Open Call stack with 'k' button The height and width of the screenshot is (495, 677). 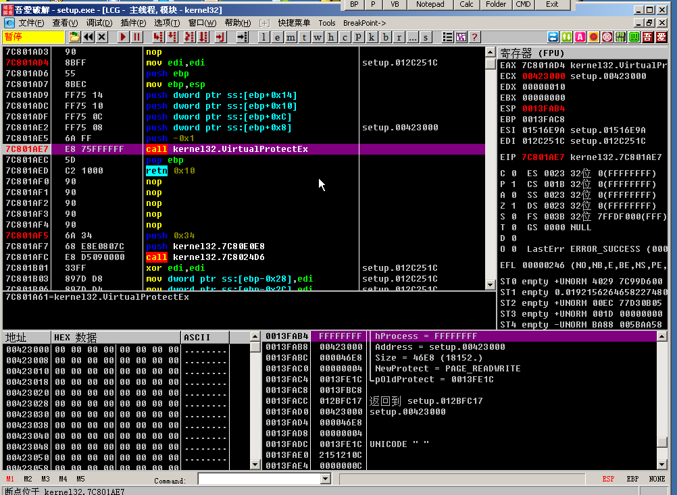pos(372,37)
